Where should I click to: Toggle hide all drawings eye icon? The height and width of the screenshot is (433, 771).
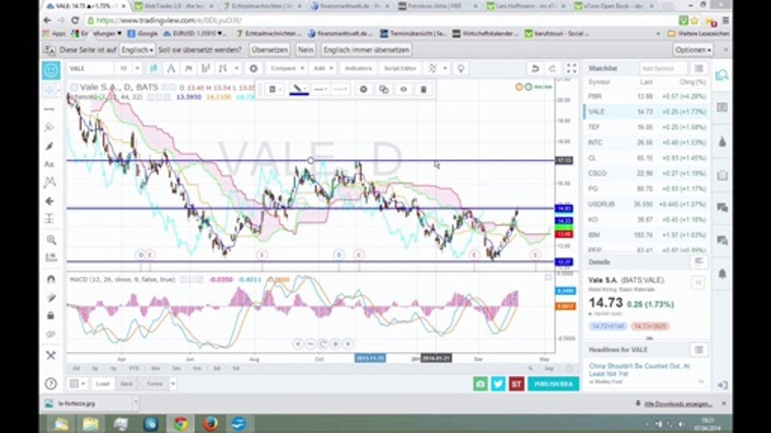pyautogui.click(x=51, y=334)
